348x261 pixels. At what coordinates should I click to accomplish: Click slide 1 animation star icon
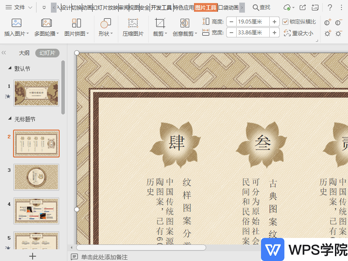pos(8,96)
